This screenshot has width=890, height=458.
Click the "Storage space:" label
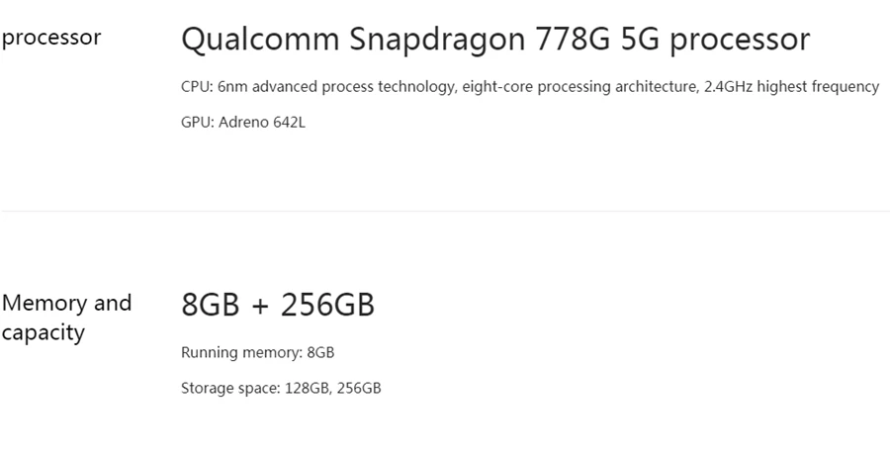click(226, 388)
